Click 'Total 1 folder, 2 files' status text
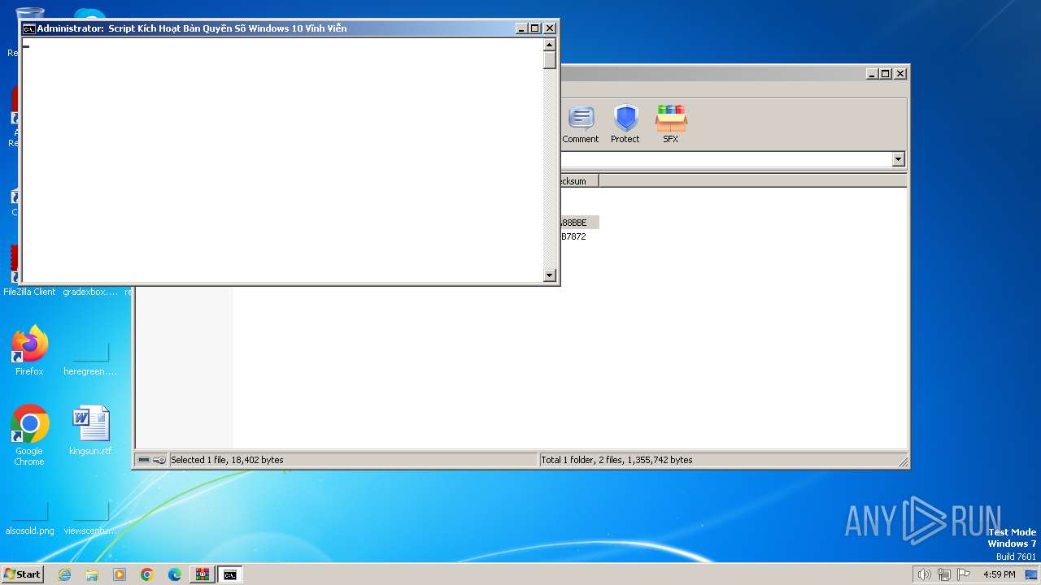The width and height of the screenshot is (1041, 585). coord(616,460)
